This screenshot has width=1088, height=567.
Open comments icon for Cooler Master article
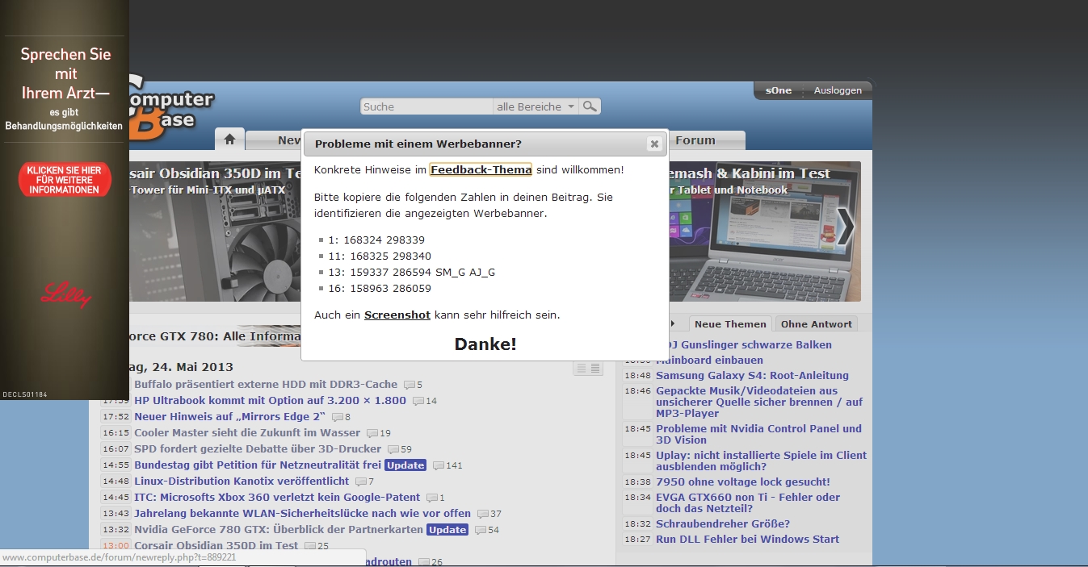click(372, 433)
